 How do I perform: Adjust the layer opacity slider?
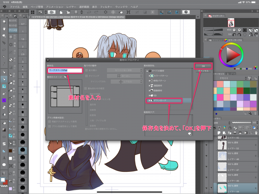tap(242, 123)
